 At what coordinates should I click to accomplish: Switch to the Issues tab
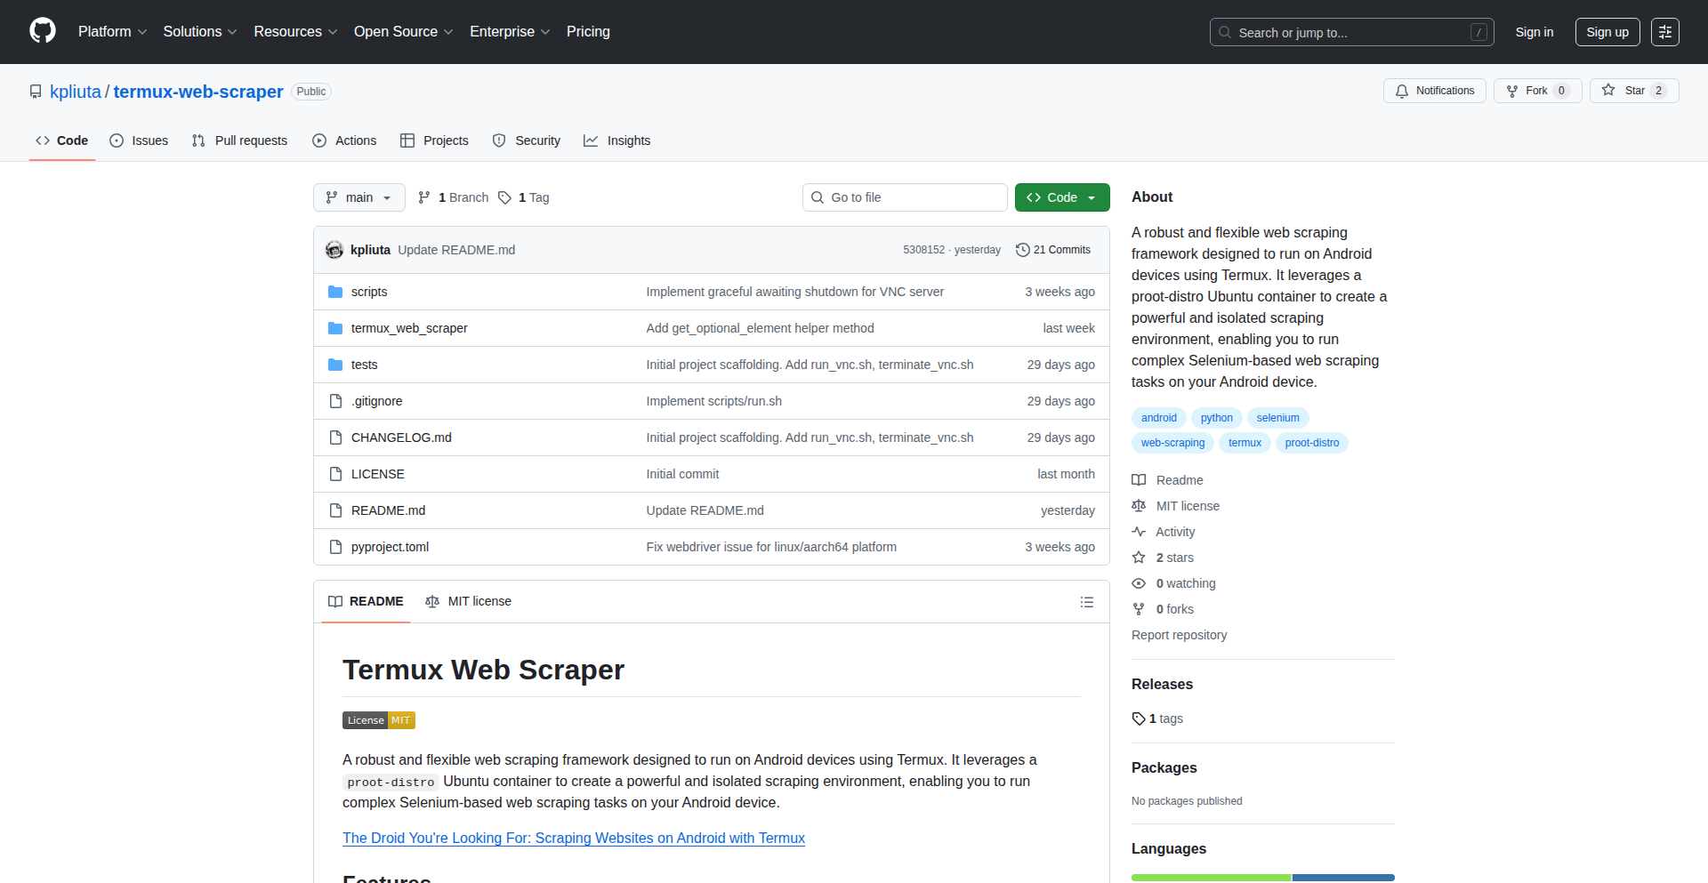[139, 140]
